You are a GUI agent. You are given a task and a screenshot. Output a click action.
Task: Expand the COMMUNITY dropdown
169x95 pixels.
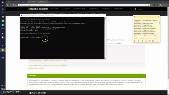coord(118,9)
